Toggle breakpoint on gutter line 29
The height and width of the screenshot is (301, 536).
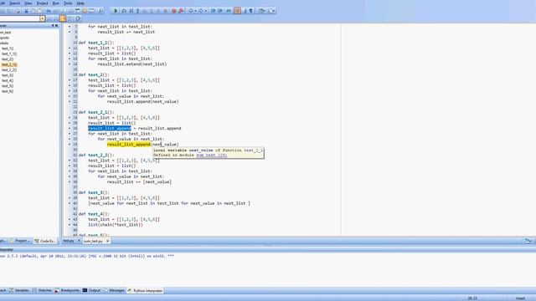pyautogui.click(x=70, y=145)
